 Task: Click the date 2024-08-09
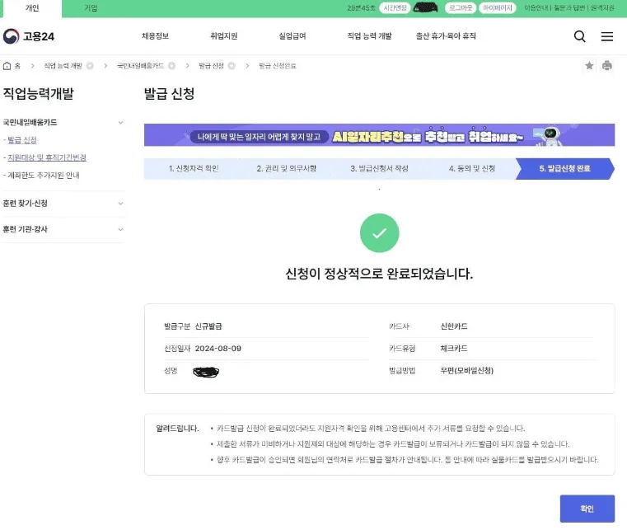218,349
